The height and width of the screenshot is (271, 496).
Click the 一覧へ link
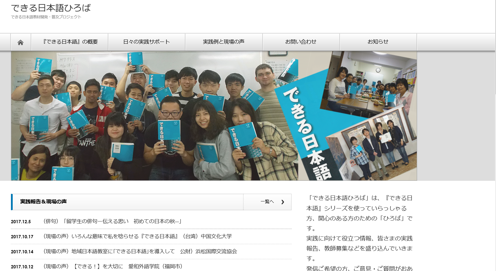[267, 202]
